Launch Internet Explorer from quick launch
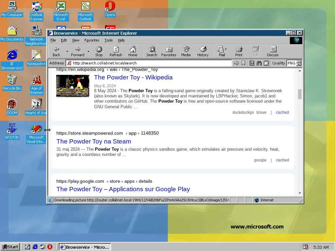Viewport: 335px width, 251px height. pos(35,247)
